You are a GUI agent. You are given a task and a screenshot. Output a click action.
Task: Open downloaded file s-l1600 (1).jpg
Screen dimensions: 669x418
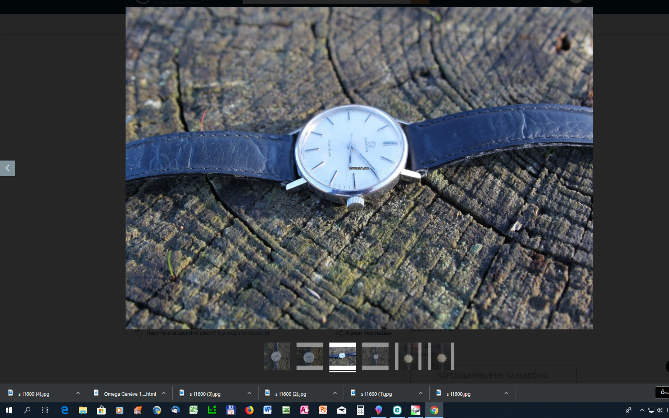point(376,394)
